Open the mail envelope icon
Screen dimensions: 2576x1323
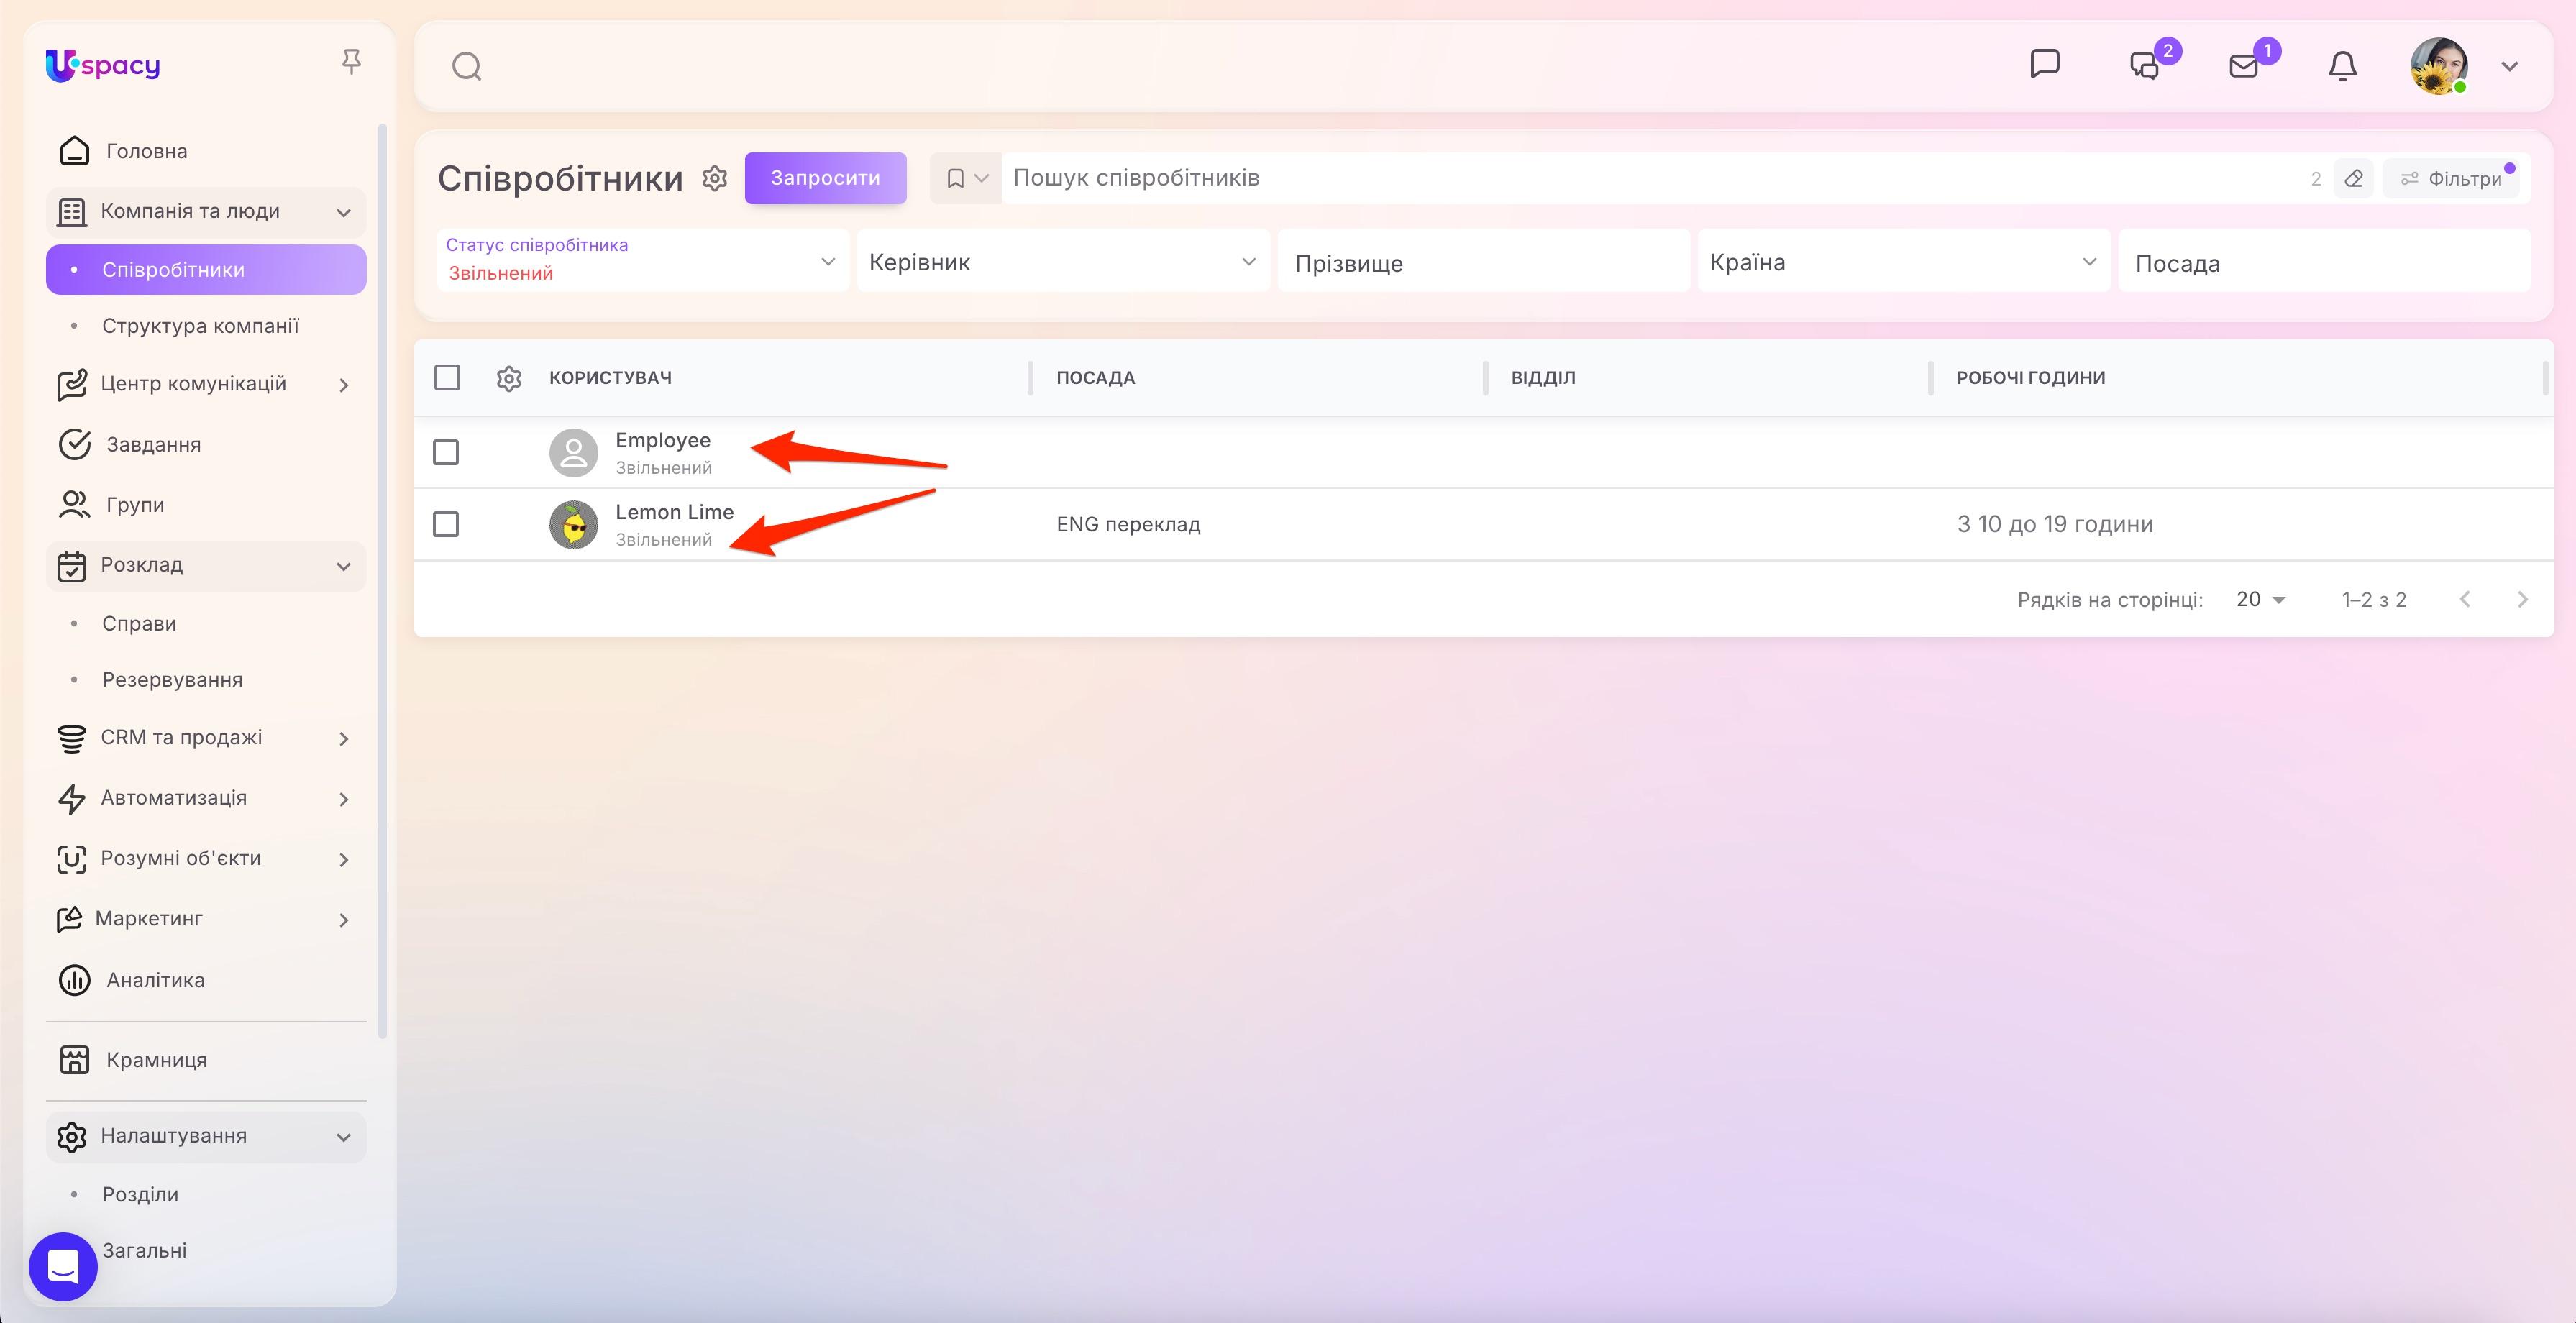coord(2244,67)
